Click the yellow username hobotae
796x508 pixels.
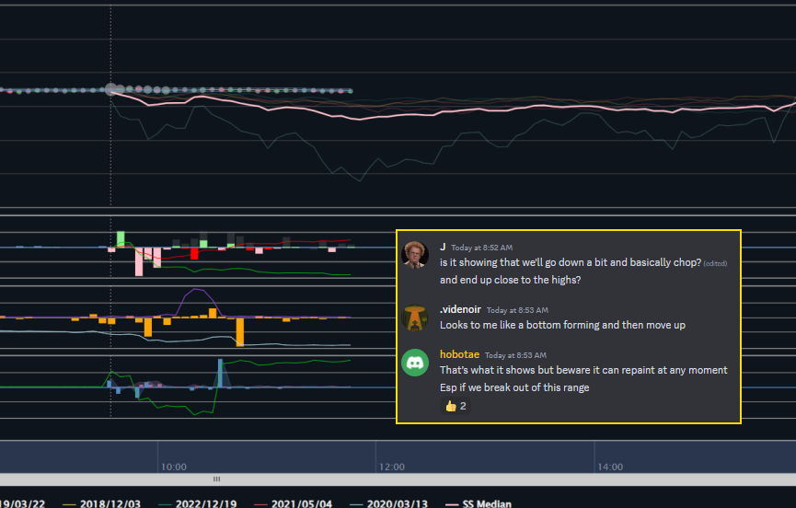[459, 354]
